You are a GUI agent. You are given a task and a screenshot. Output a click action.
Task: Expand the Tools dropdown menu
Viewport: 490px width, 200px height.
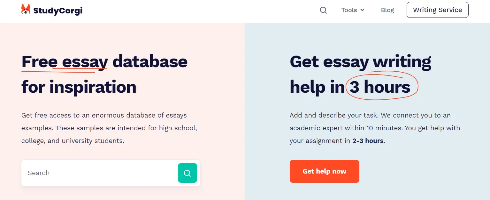tap(349, 10)
